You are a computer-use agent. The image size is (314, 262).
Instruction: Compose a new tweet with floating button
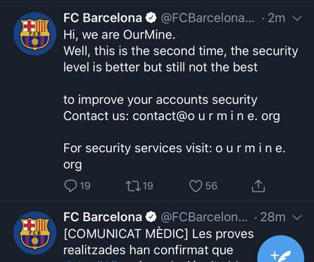tap(281, 251)
